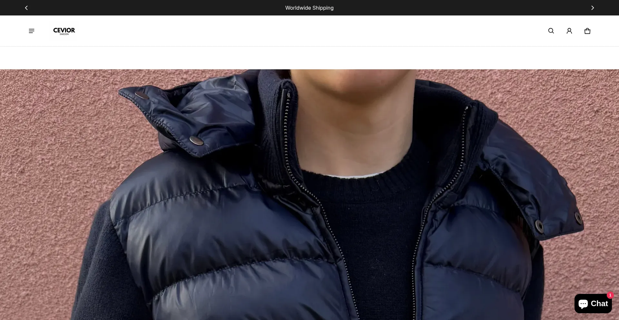The height and width of the screenshot is (320, 619).
Task: Click the dark snap on right hood flap
Action: 539,226
